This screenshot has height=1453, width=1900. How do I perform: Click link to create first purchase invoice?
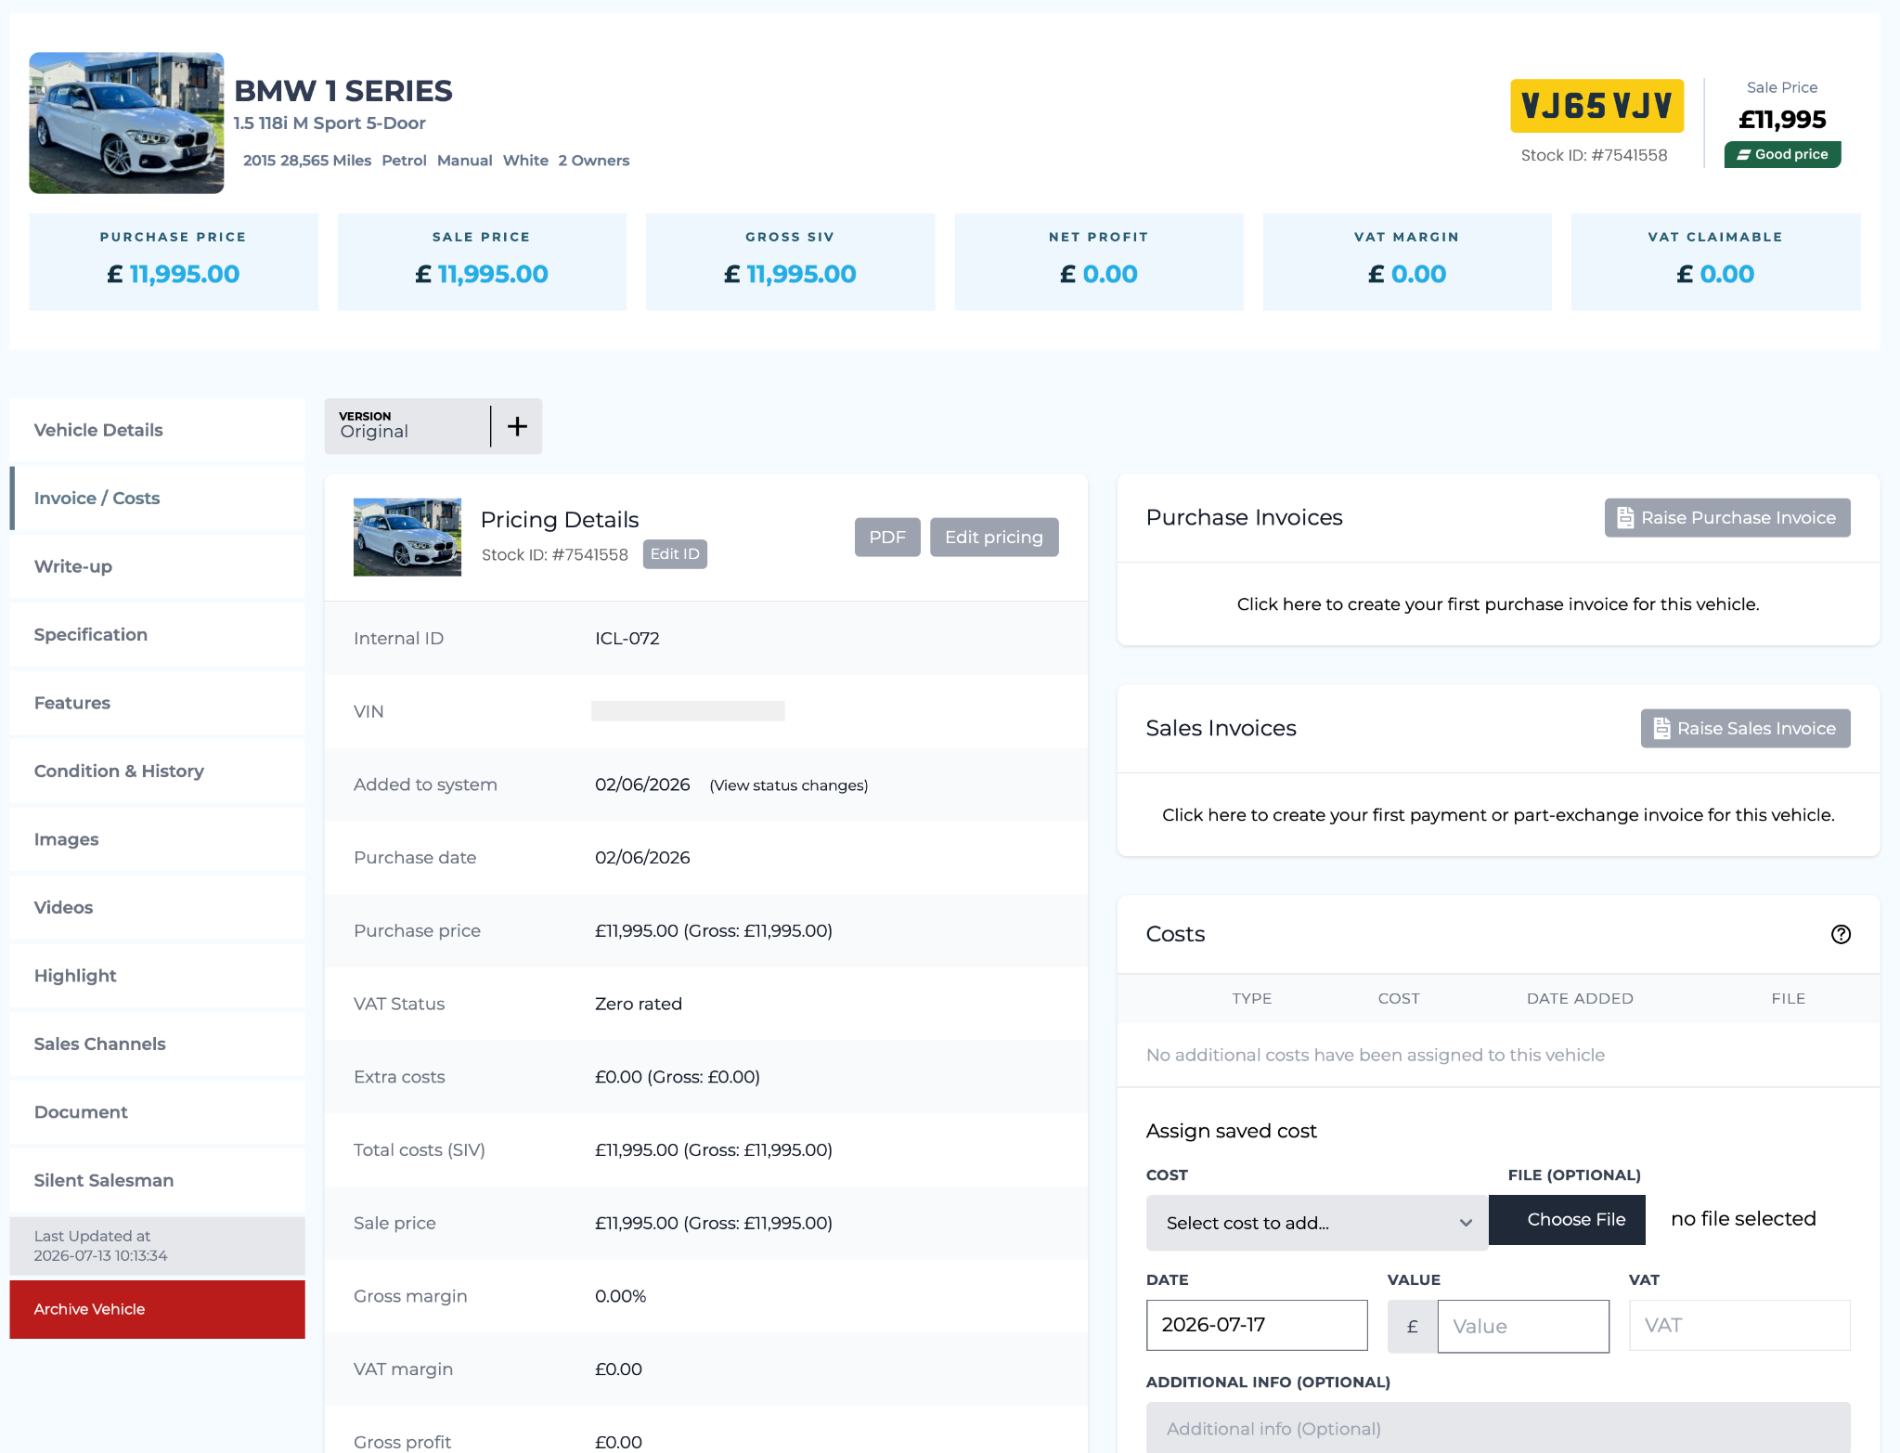click(x=1498, y=604)
